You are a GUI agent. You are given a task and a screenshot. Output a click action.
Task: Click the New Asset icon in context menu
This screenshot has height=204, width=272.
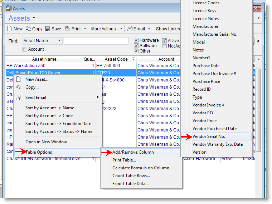(19, 79)
